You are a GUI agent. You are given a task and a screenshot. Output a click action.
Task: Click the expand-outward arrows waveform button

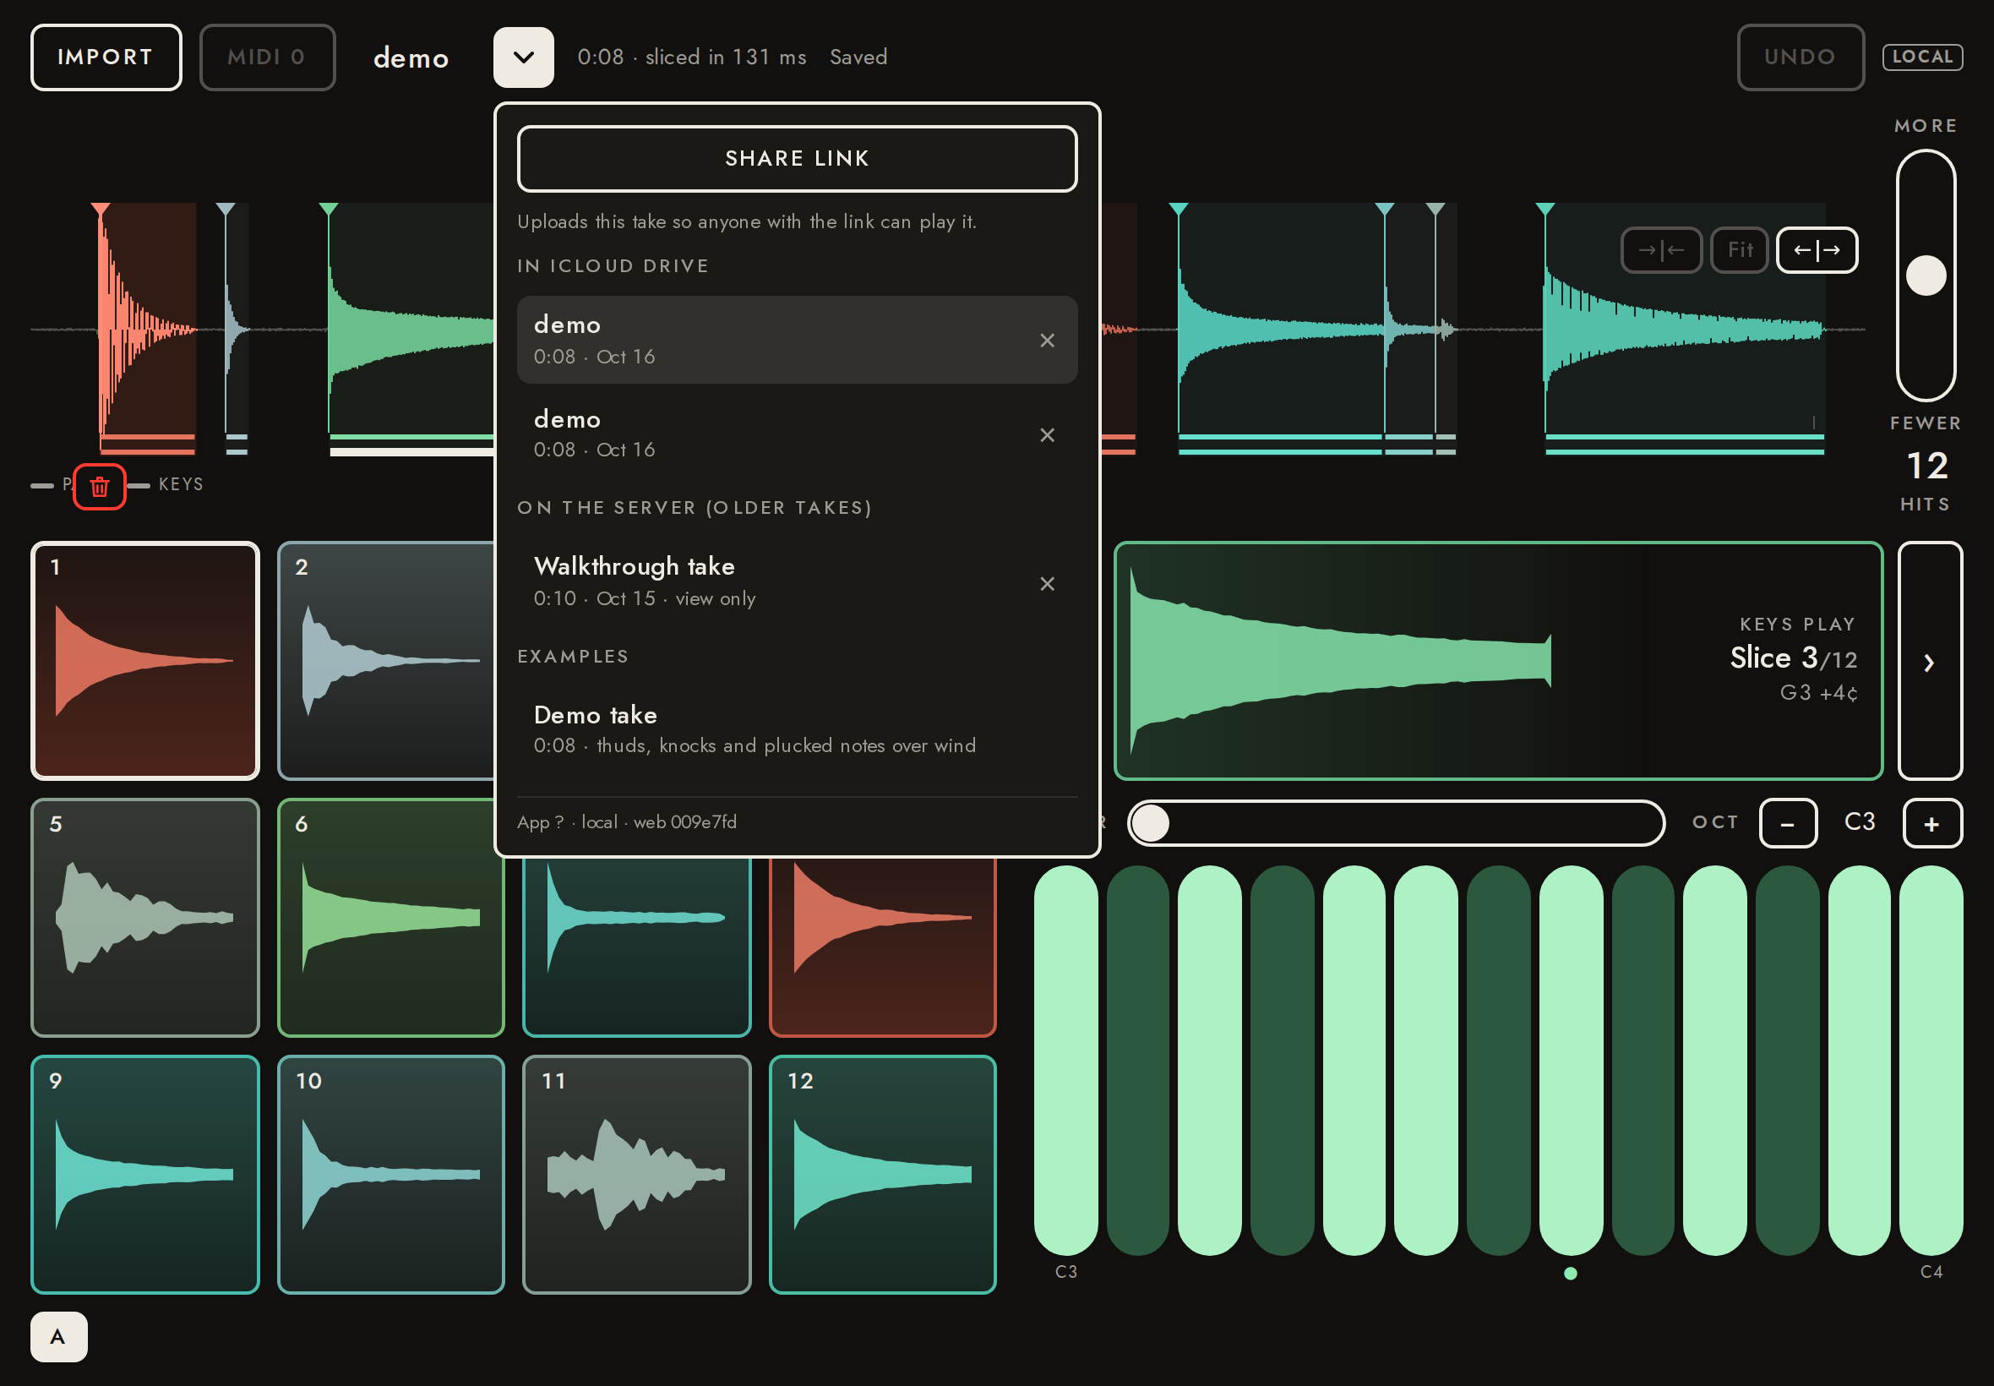(x=1817, y=250)
